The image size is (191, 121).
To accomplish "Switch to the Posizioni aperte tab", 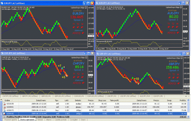I will point(11,120).
